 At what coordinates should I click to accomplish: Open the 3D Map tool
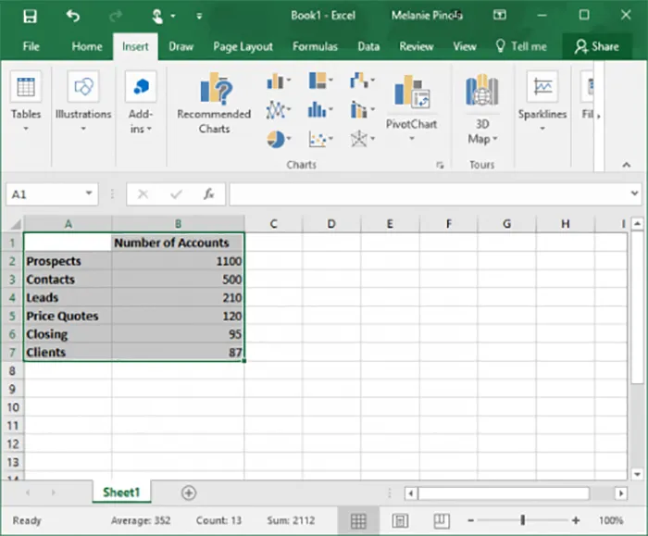[x=481, y=93]
